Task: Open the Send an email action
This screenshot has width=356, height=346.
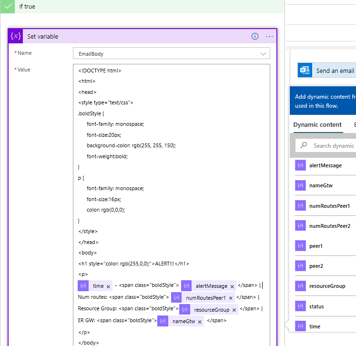Action: (x=327, y=71)
